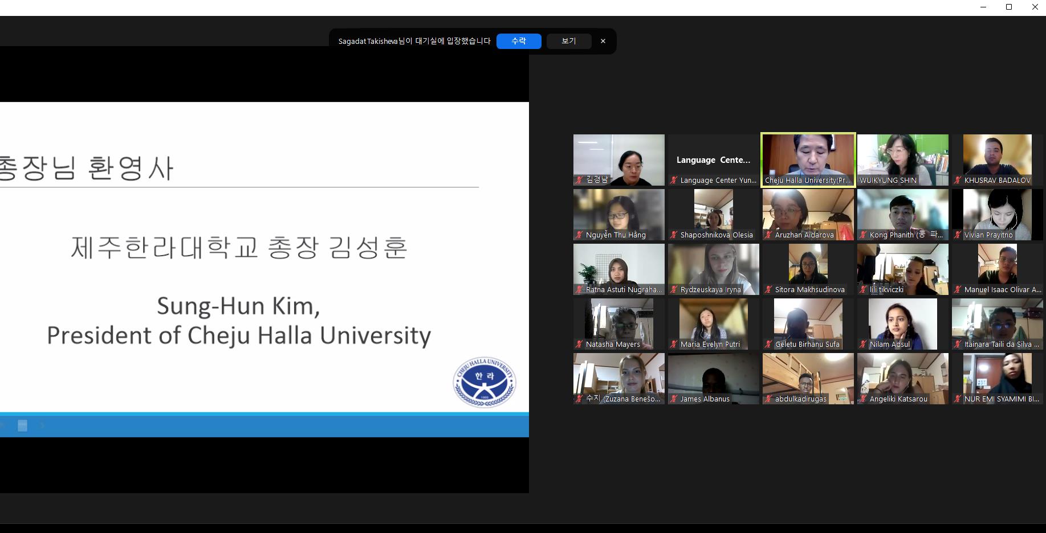Select Itainara Taili da Silva tile
1046x533 pixels.
998,324
